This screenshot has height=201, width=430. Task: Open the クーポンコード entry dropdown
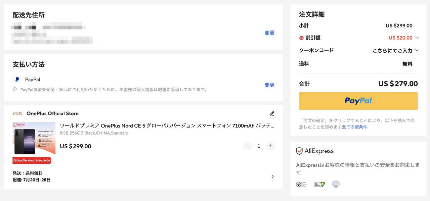coord(417,51)
